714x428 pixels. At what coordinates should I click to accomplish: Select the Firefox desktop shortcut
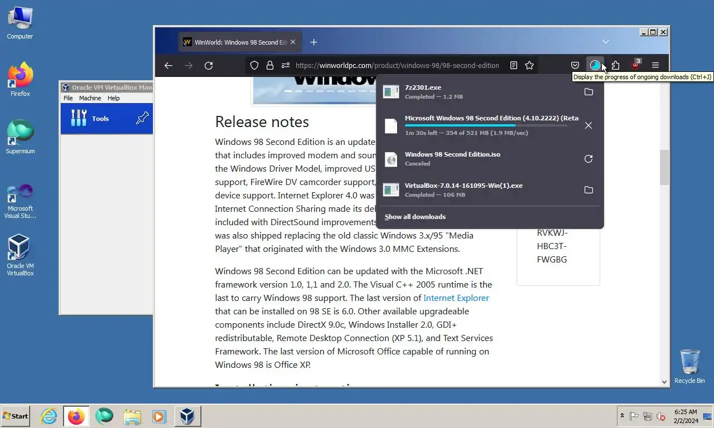(20, 80)
